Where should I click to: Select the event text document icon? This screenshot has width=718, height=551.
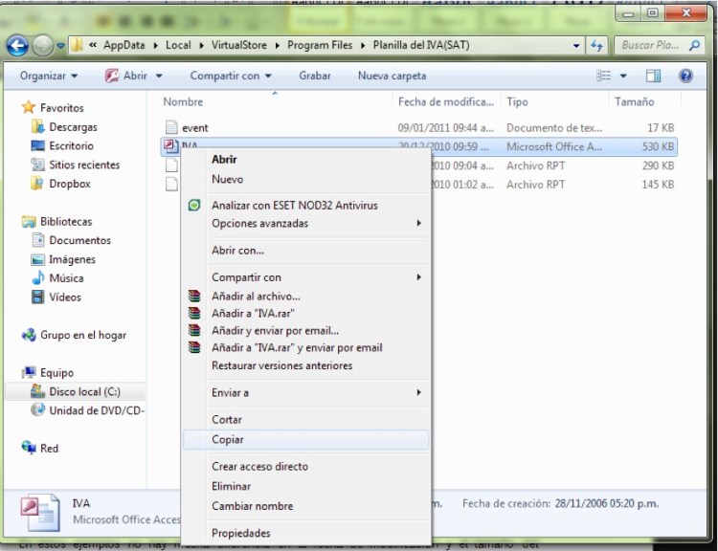[x=171, y=127]
